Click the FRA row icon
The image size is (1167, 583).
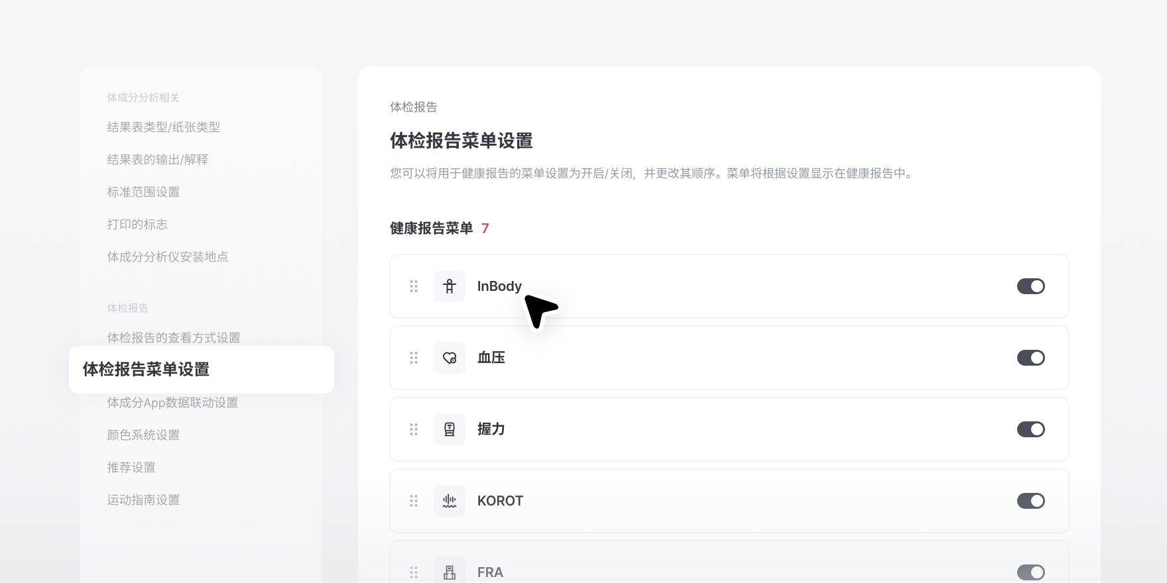[x=450, y=572]
